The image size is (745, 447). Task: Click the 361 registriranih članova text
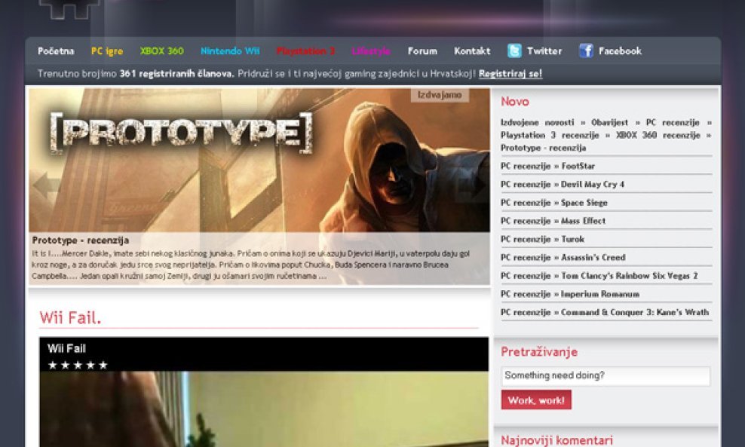tap(176, 74)
